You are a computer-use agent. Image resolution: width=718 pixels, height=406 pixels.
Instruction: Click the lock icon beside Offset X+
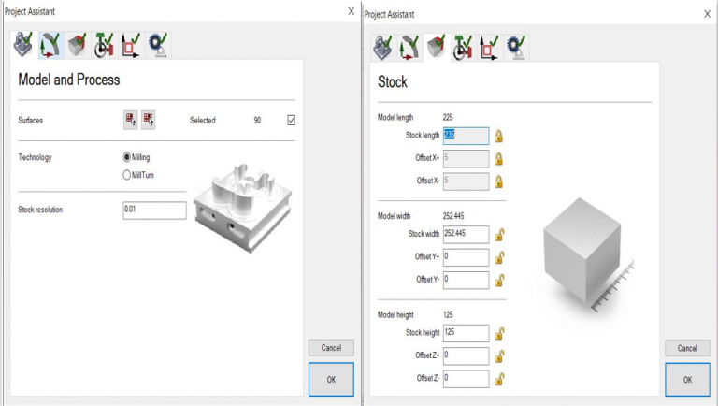pyautogui.click(x=499, y=159)
